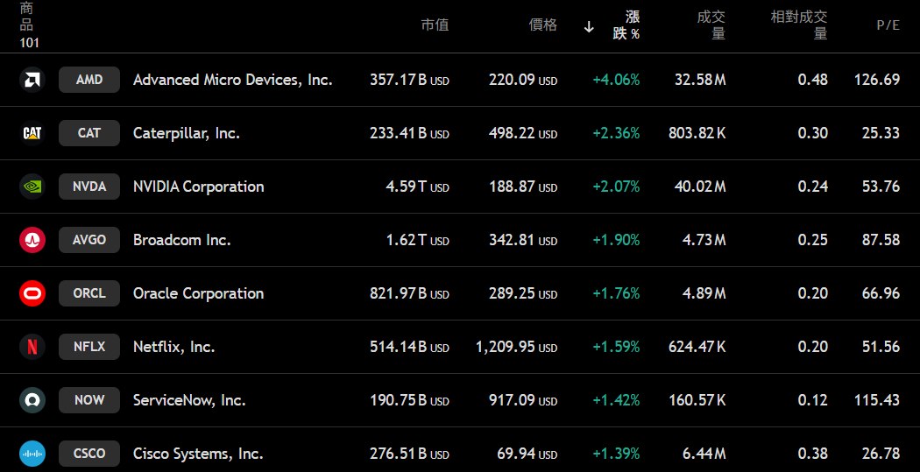Click the Caterpillar logo icon
Screen dimensions: 920x472
click(x=32, y=133)
